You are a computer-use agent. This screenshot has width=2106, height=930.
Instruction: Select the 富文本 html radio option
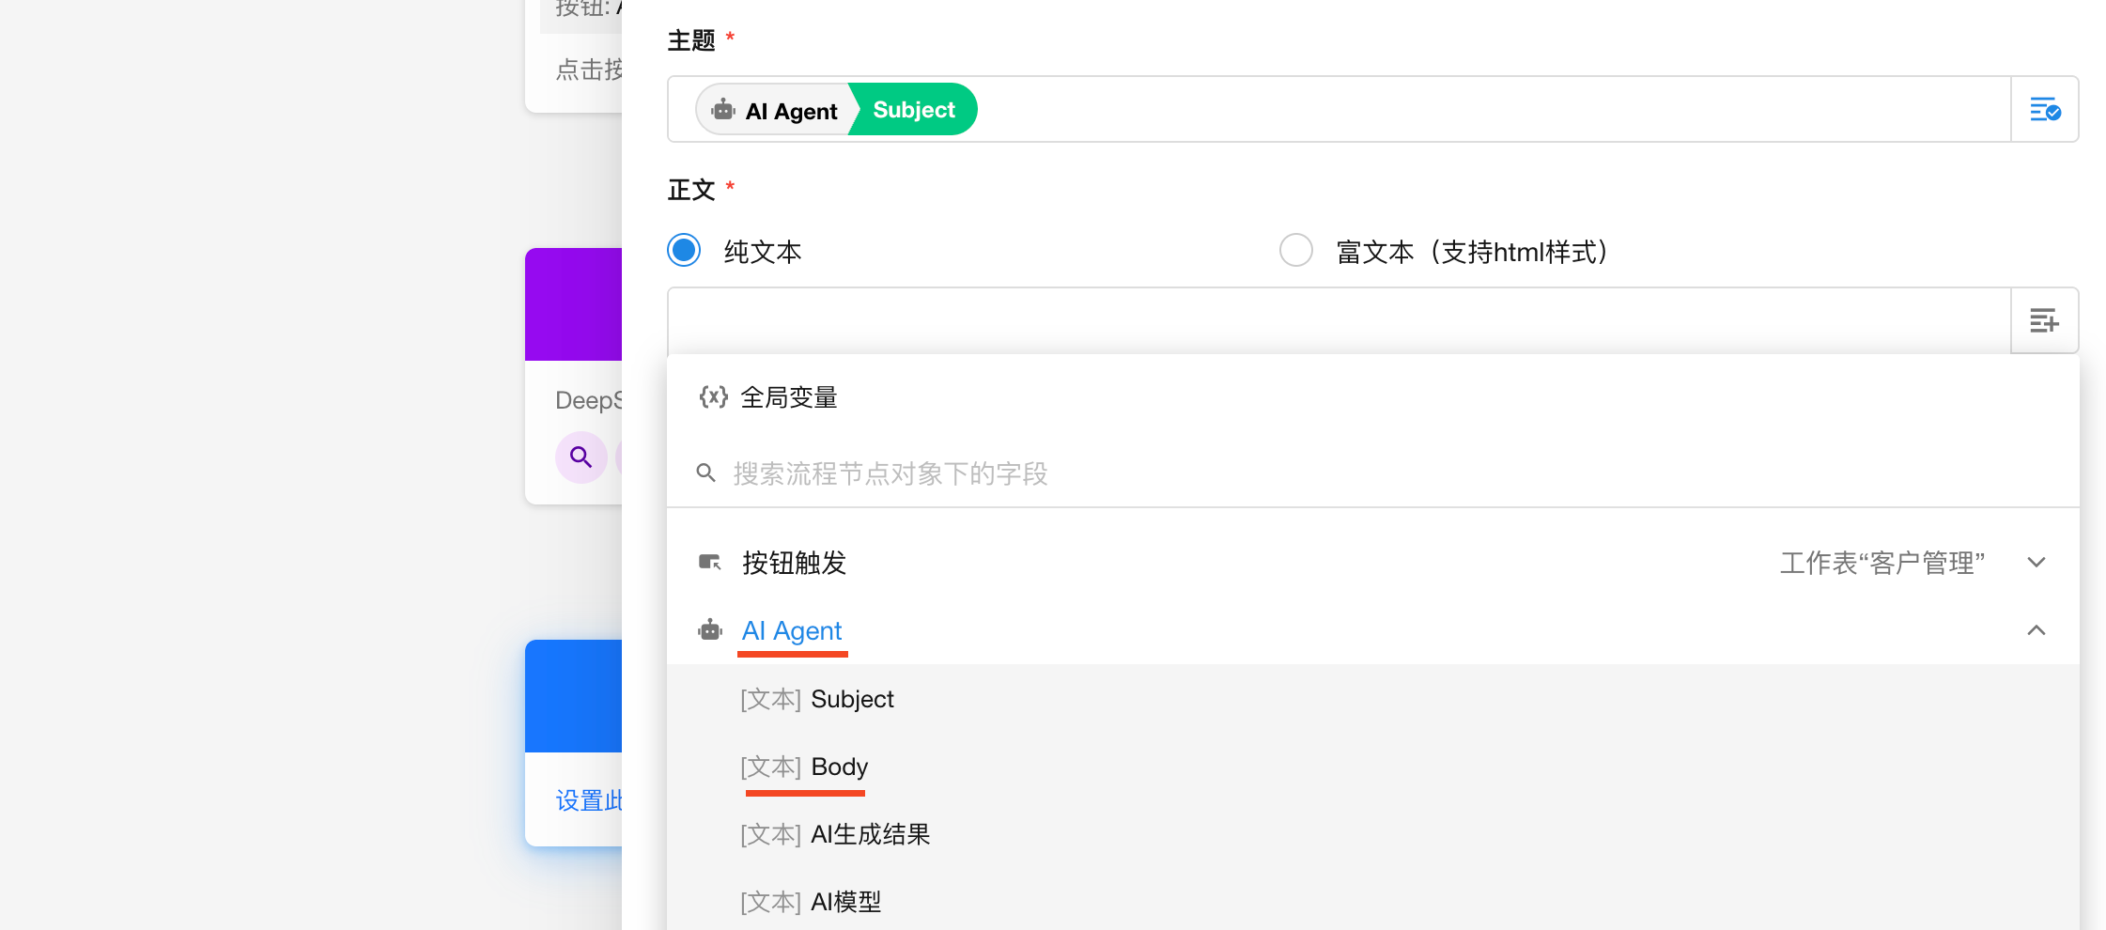[x=1296, y=251]
